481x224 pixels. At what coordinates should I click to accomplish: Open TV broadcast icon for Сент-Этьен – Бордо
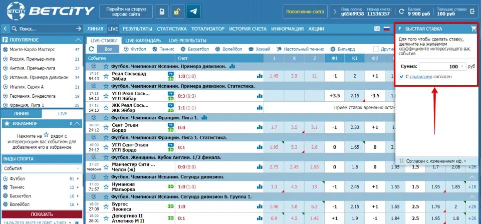click(170, 125)
